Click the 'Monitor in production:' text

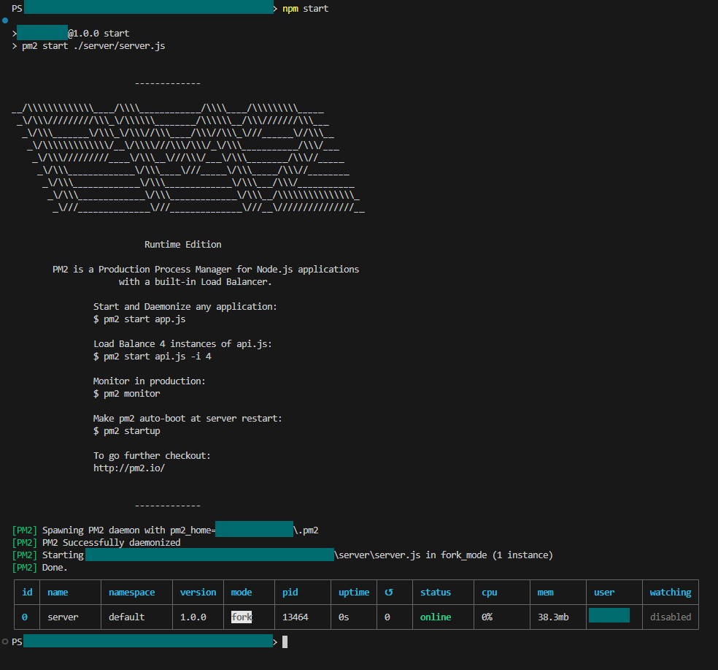point(150,381)
